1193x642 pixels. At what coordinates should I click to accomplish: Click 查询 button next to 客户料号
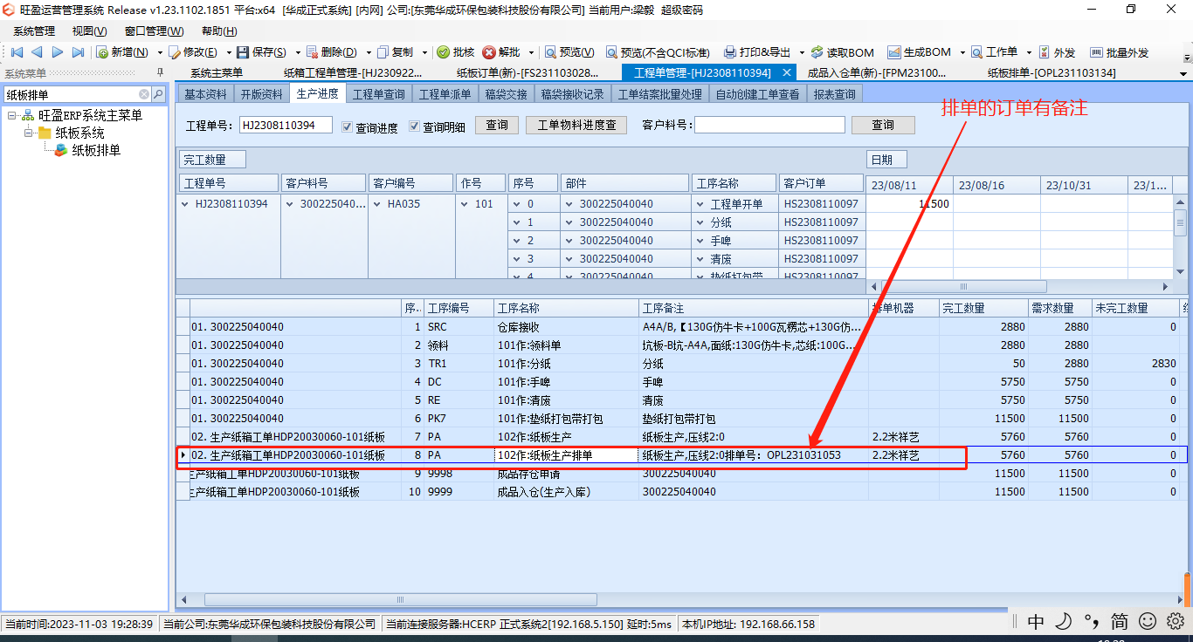883,125
